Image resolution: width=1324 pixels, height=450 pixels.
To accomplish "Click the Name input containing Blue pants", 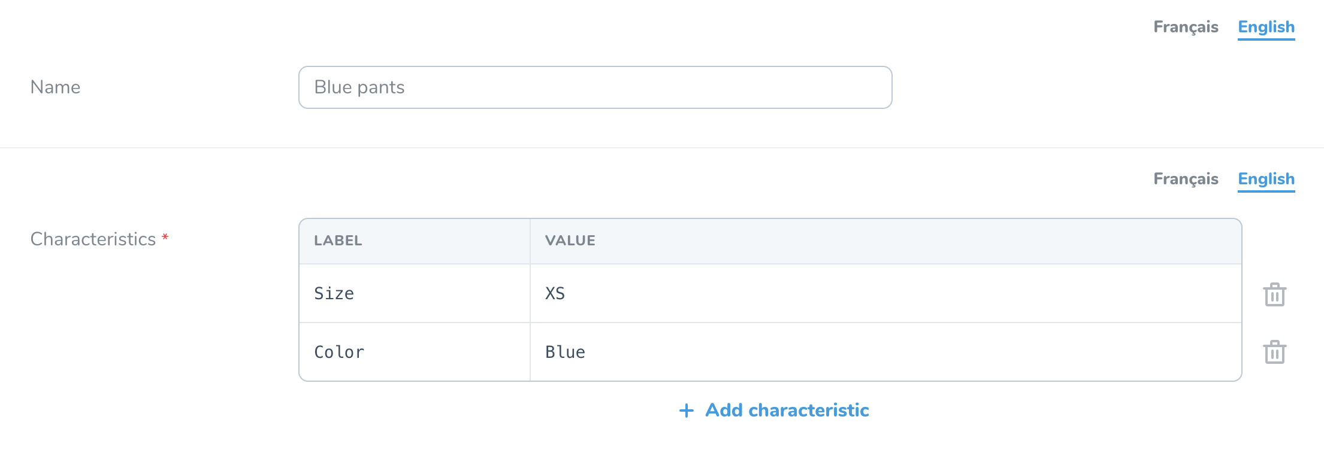I will coord(594,87).
